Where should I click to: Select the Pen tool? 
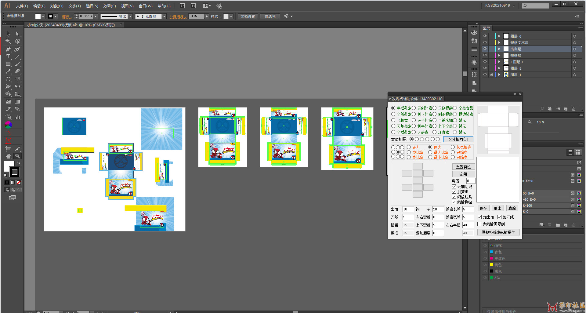click(8, 49)
